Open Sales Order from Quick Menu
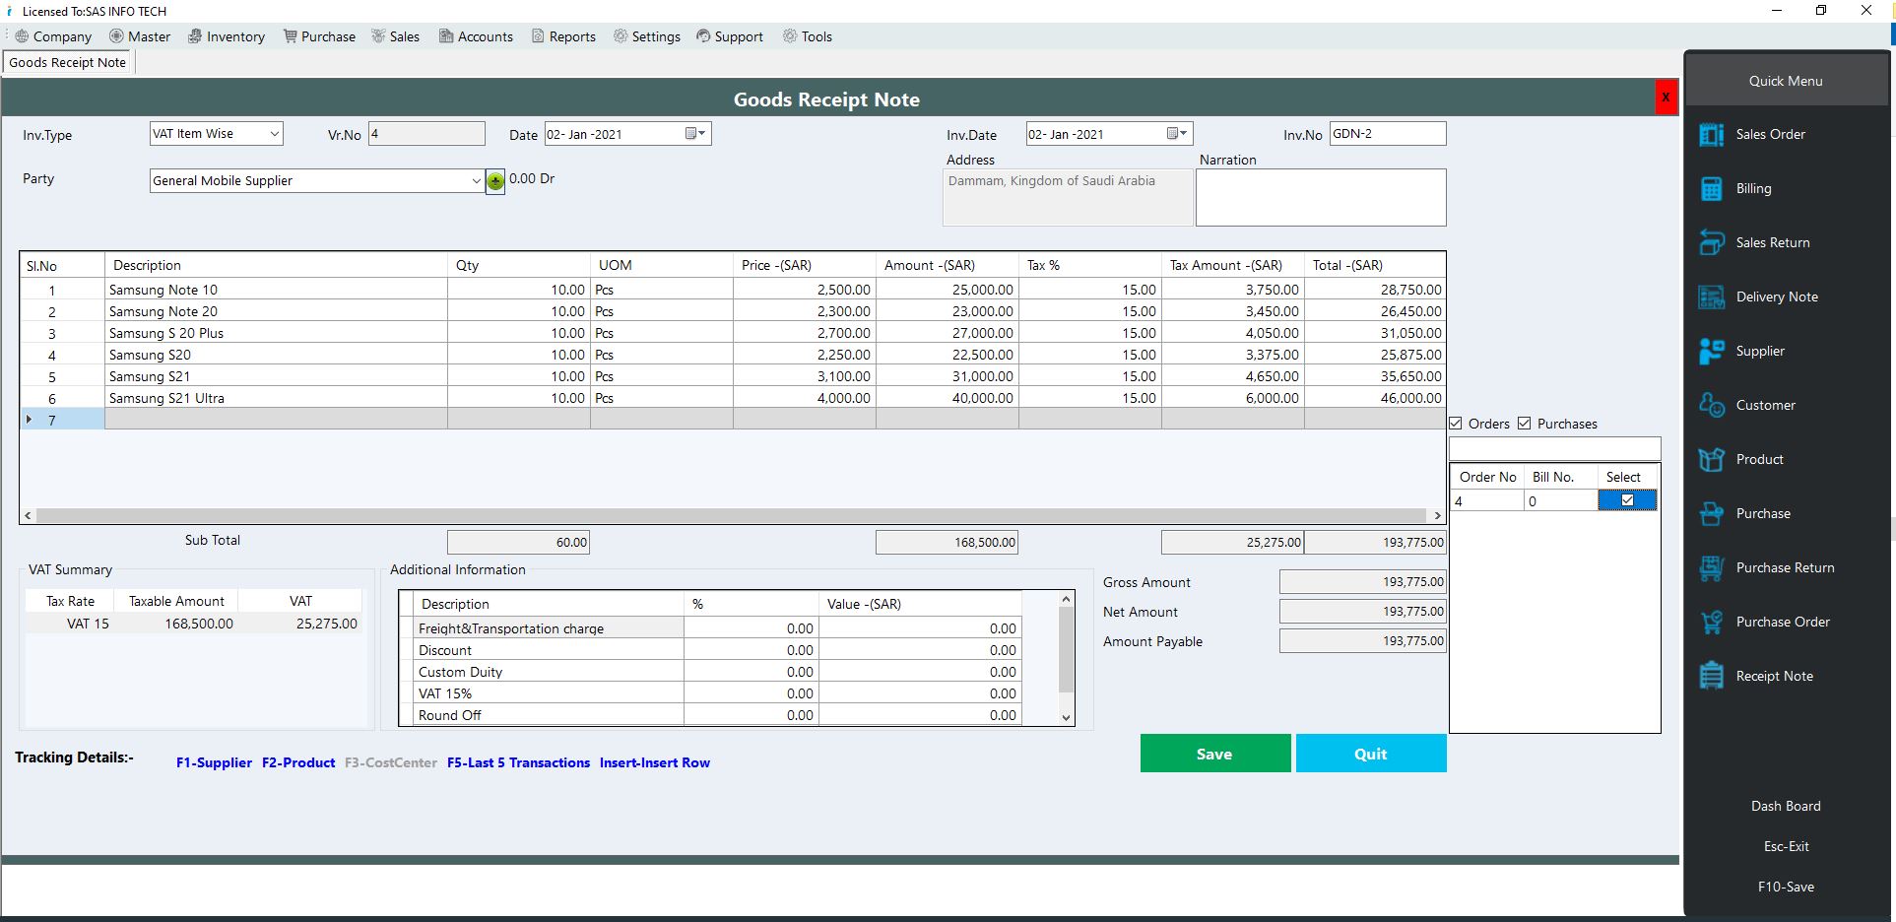This screenshot has height=922, width=1896. pyautogui.click(x=1770, y=134)
